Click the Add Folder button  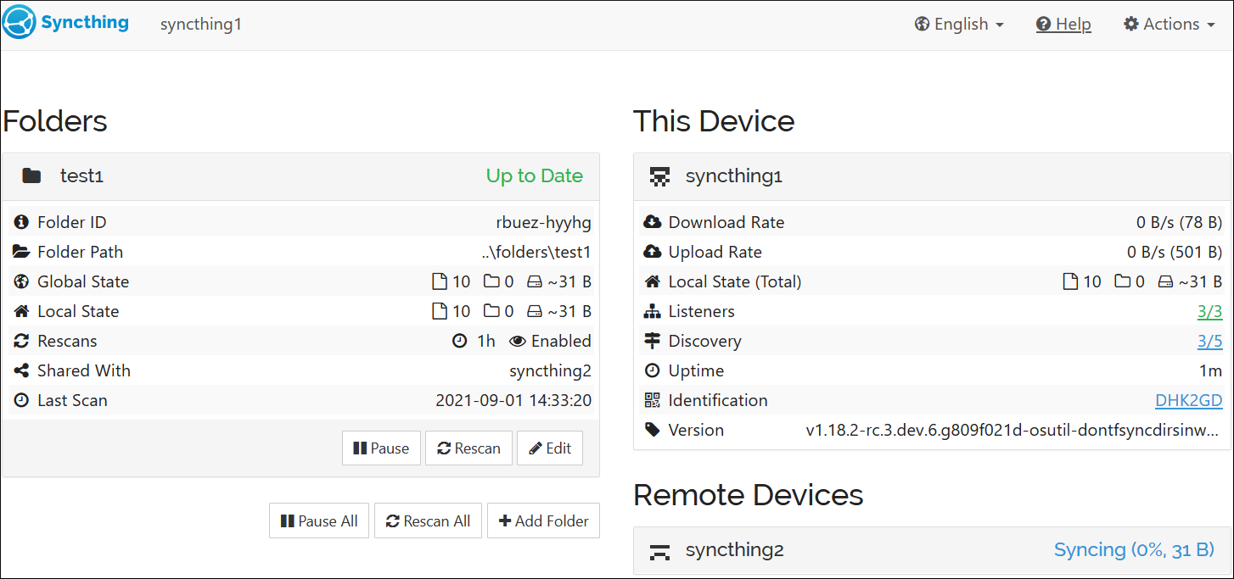pyautogui.click(x=543, y=521)
